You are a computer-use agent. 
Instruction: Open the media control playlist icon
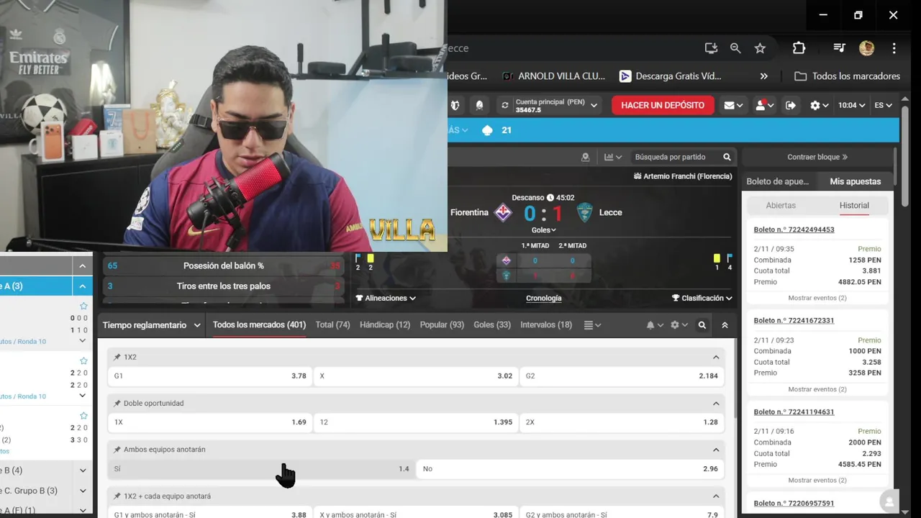coord(839,48)
